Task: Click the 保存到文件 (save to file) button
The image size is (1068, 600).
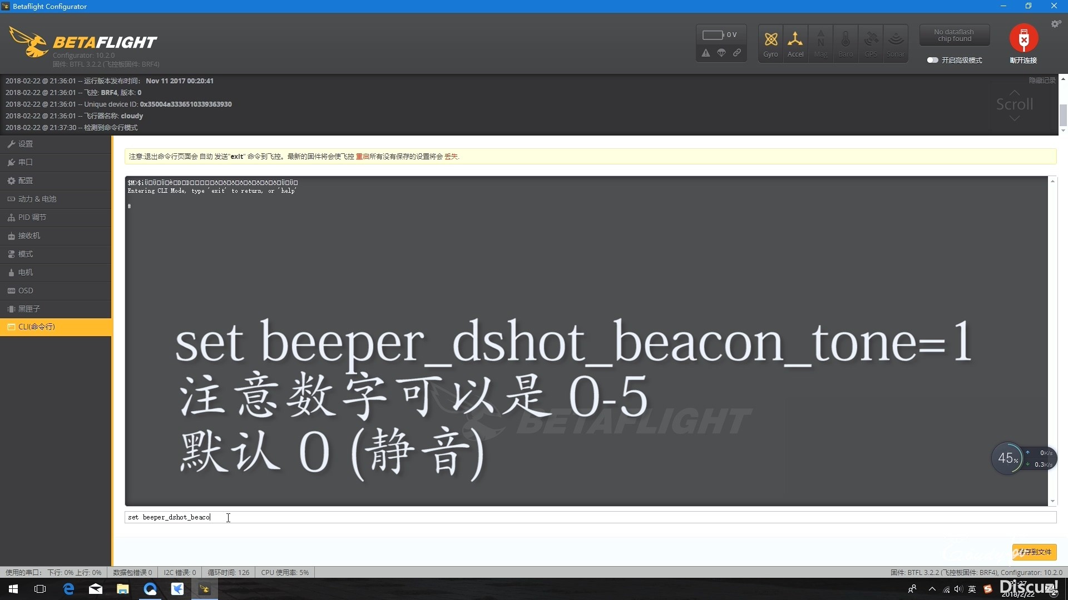Action: (1034, 552)
